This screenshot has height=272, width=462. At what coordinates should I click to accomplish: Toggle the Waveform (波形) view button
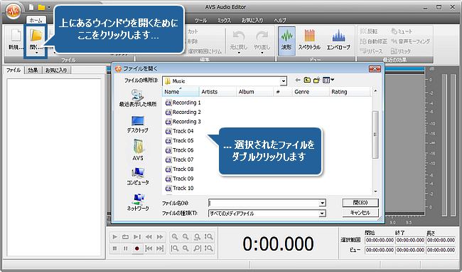coord(286,41)
